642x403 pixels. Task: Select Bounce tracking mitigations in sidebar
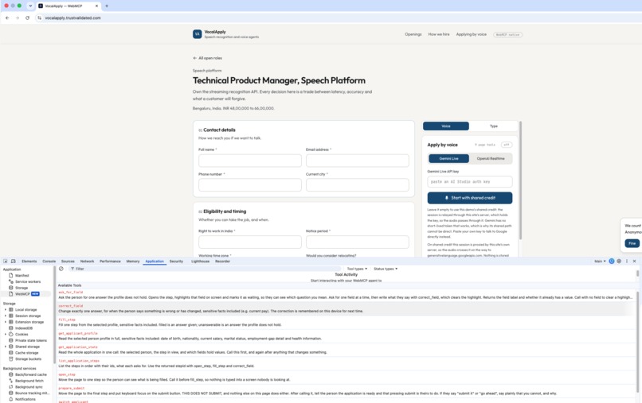click(32, 393)
